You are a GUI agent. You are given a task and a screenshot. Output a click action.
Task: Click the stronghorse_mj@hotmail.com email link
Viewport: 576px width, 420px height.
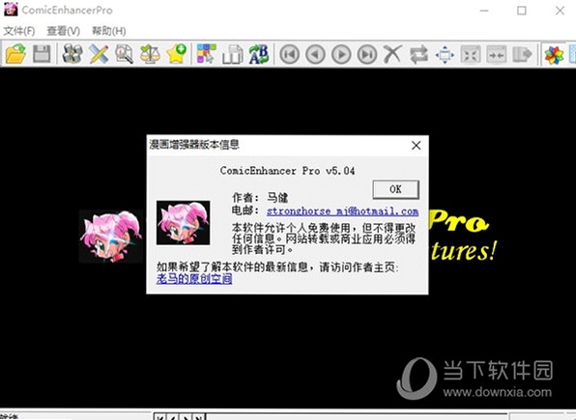pos(342,211)
